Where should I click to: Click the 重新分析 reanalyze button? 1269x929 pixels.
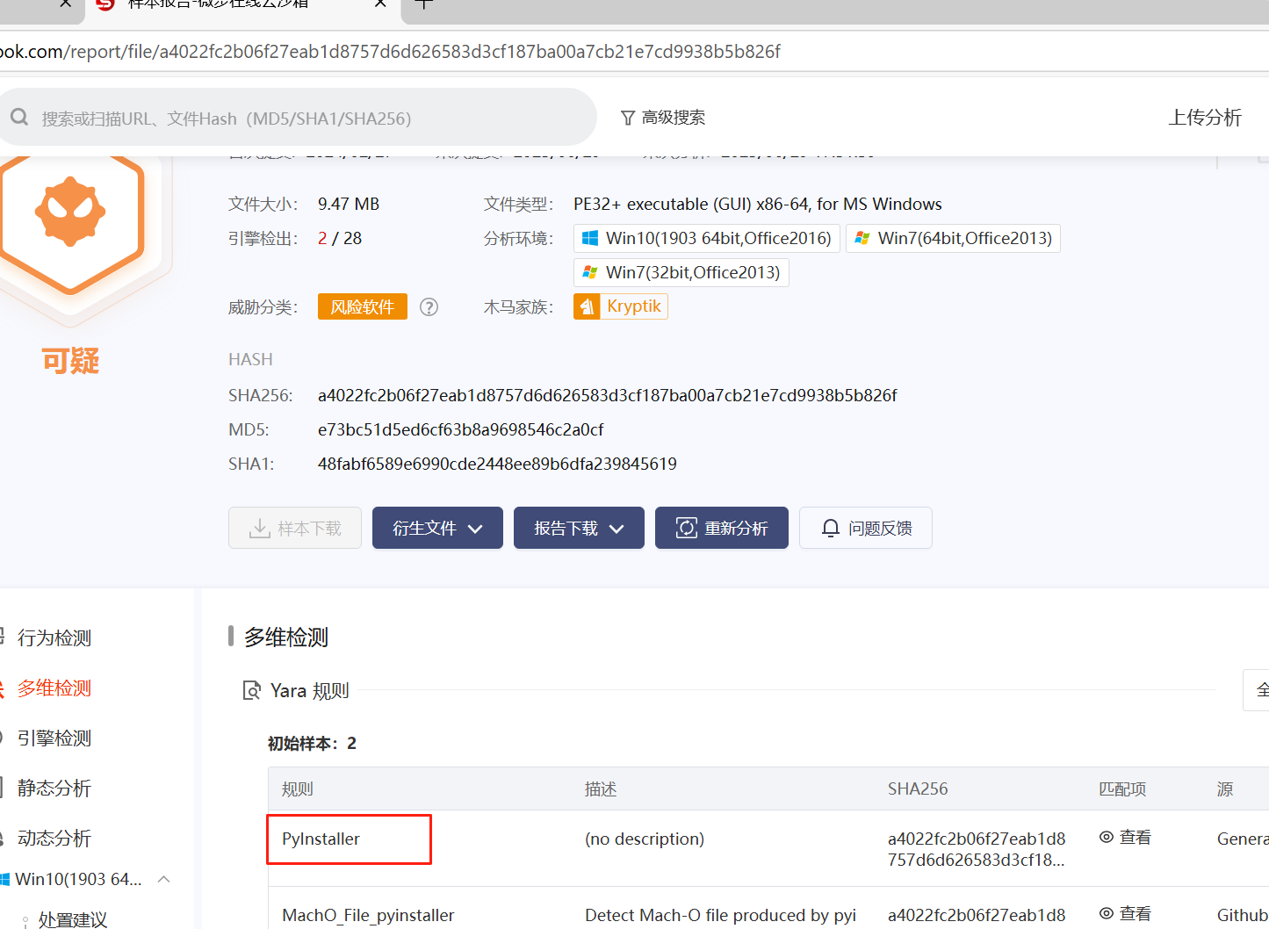(x=722, y=528)
